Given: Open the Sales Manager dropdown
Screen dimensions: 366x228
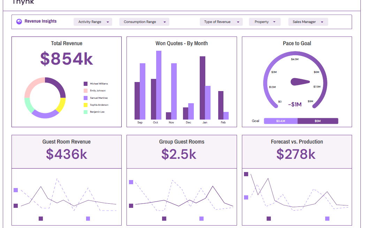Looking at the screenshot, I should pos(308,22).
